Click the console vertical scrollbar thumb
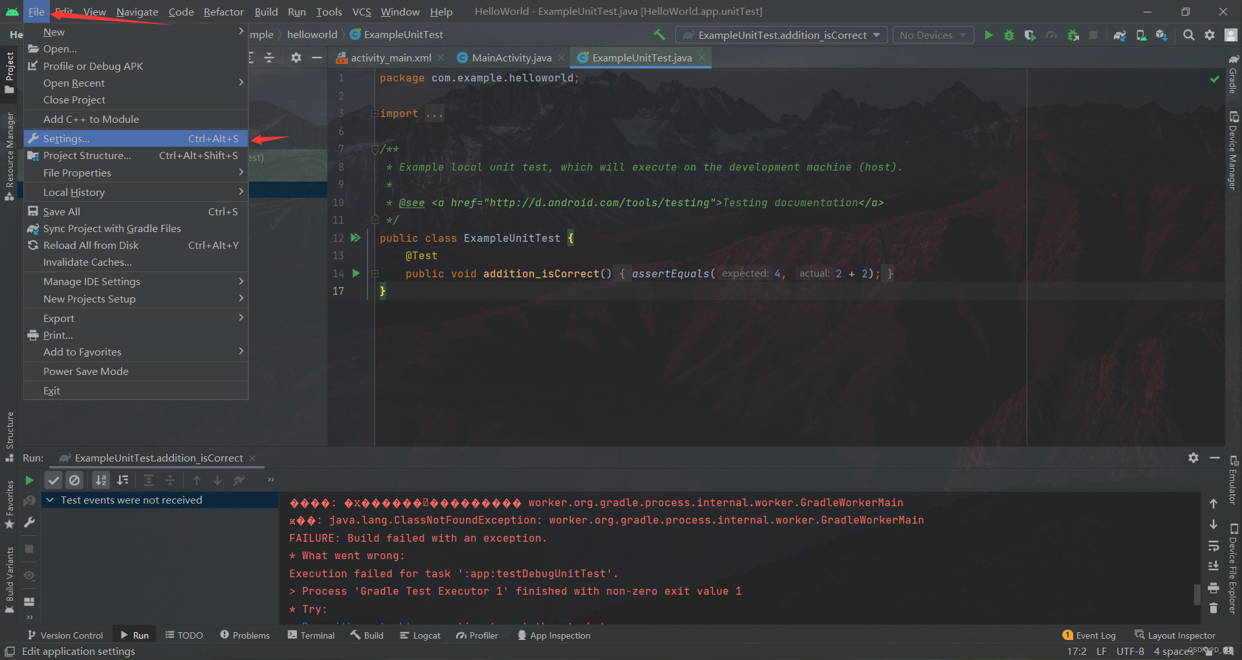 [1197, 593]
